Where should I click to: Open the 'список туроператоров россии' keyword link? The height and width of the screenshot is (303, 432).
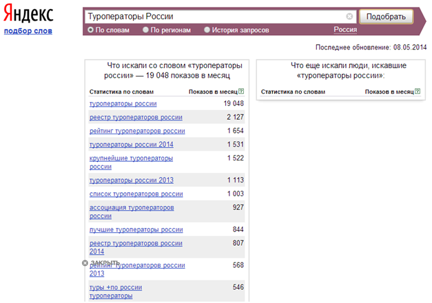[x=136, y=194]
